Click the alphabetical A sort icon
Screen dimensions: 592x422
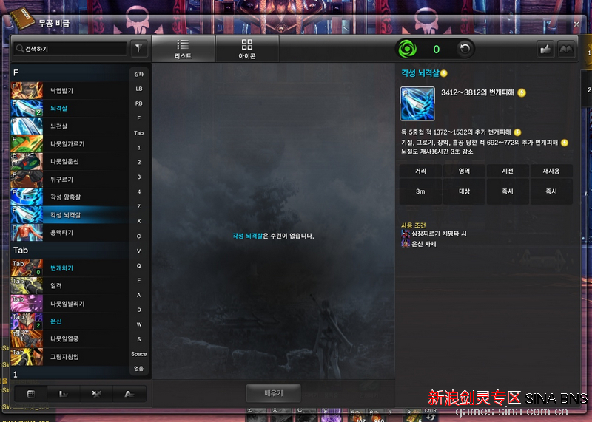tap(129, 394)
